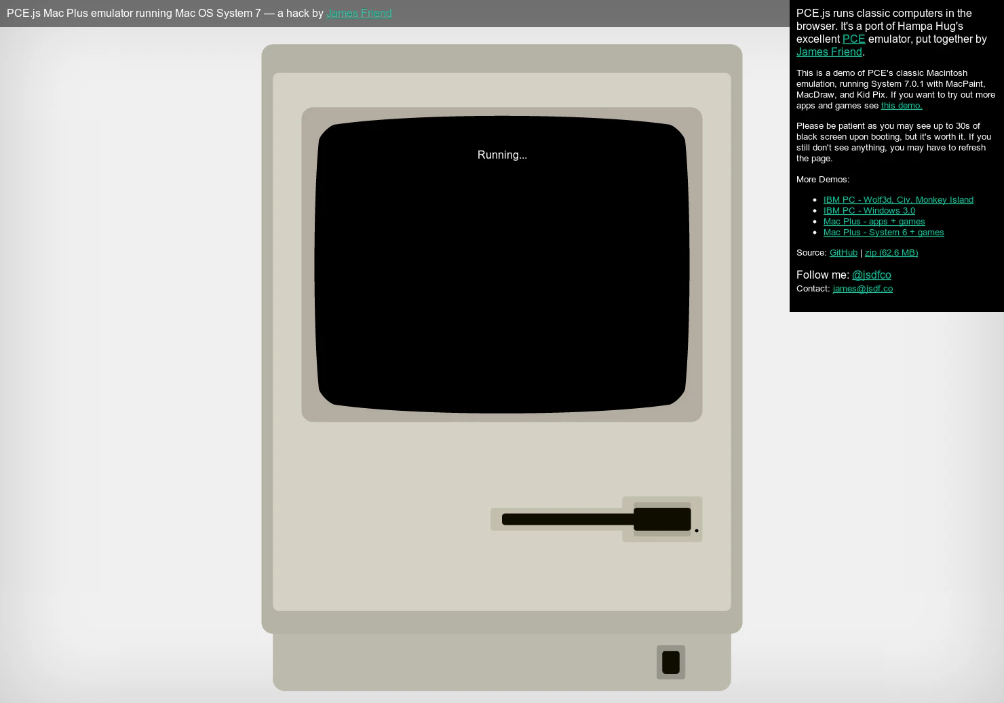Open the PCE emulator project link

pos(854,39)
